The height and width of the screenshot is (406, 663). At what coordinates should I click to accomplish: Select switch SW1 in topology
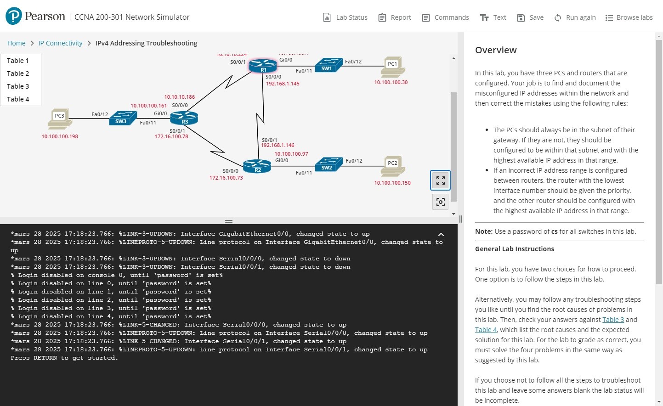pos(329,65)
